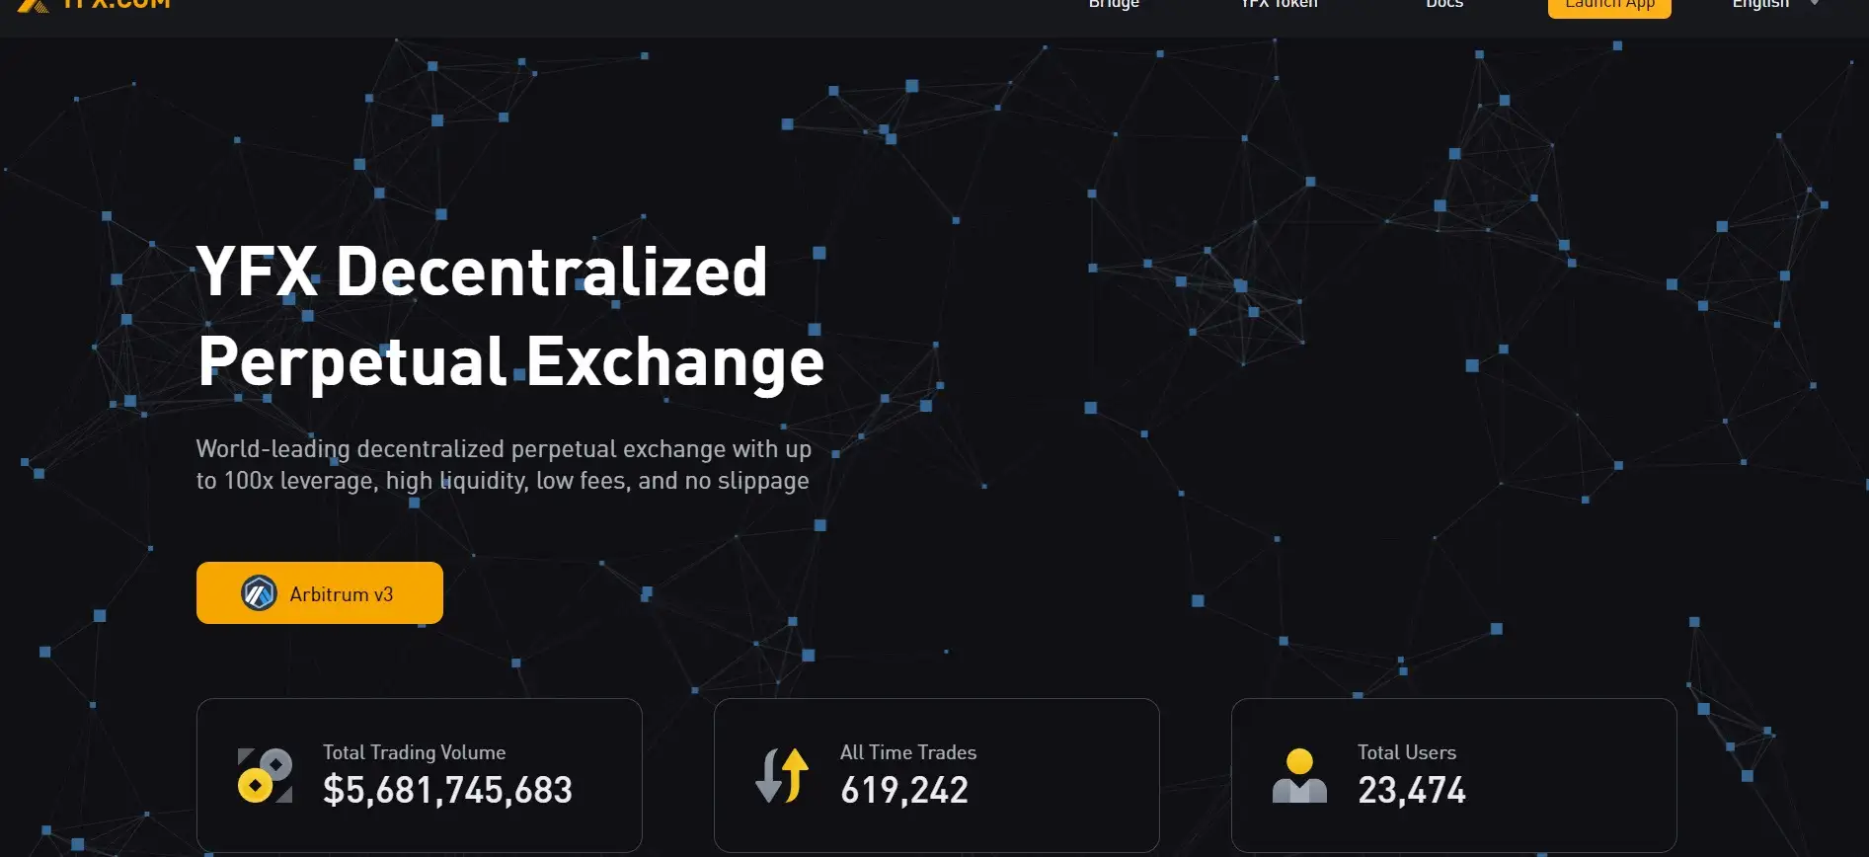The width and height of the screenshot is (1869, 857).
Task: Click the YFX Decentralized Perpetual Exchange heading
Action: click(x=509, y=316)
